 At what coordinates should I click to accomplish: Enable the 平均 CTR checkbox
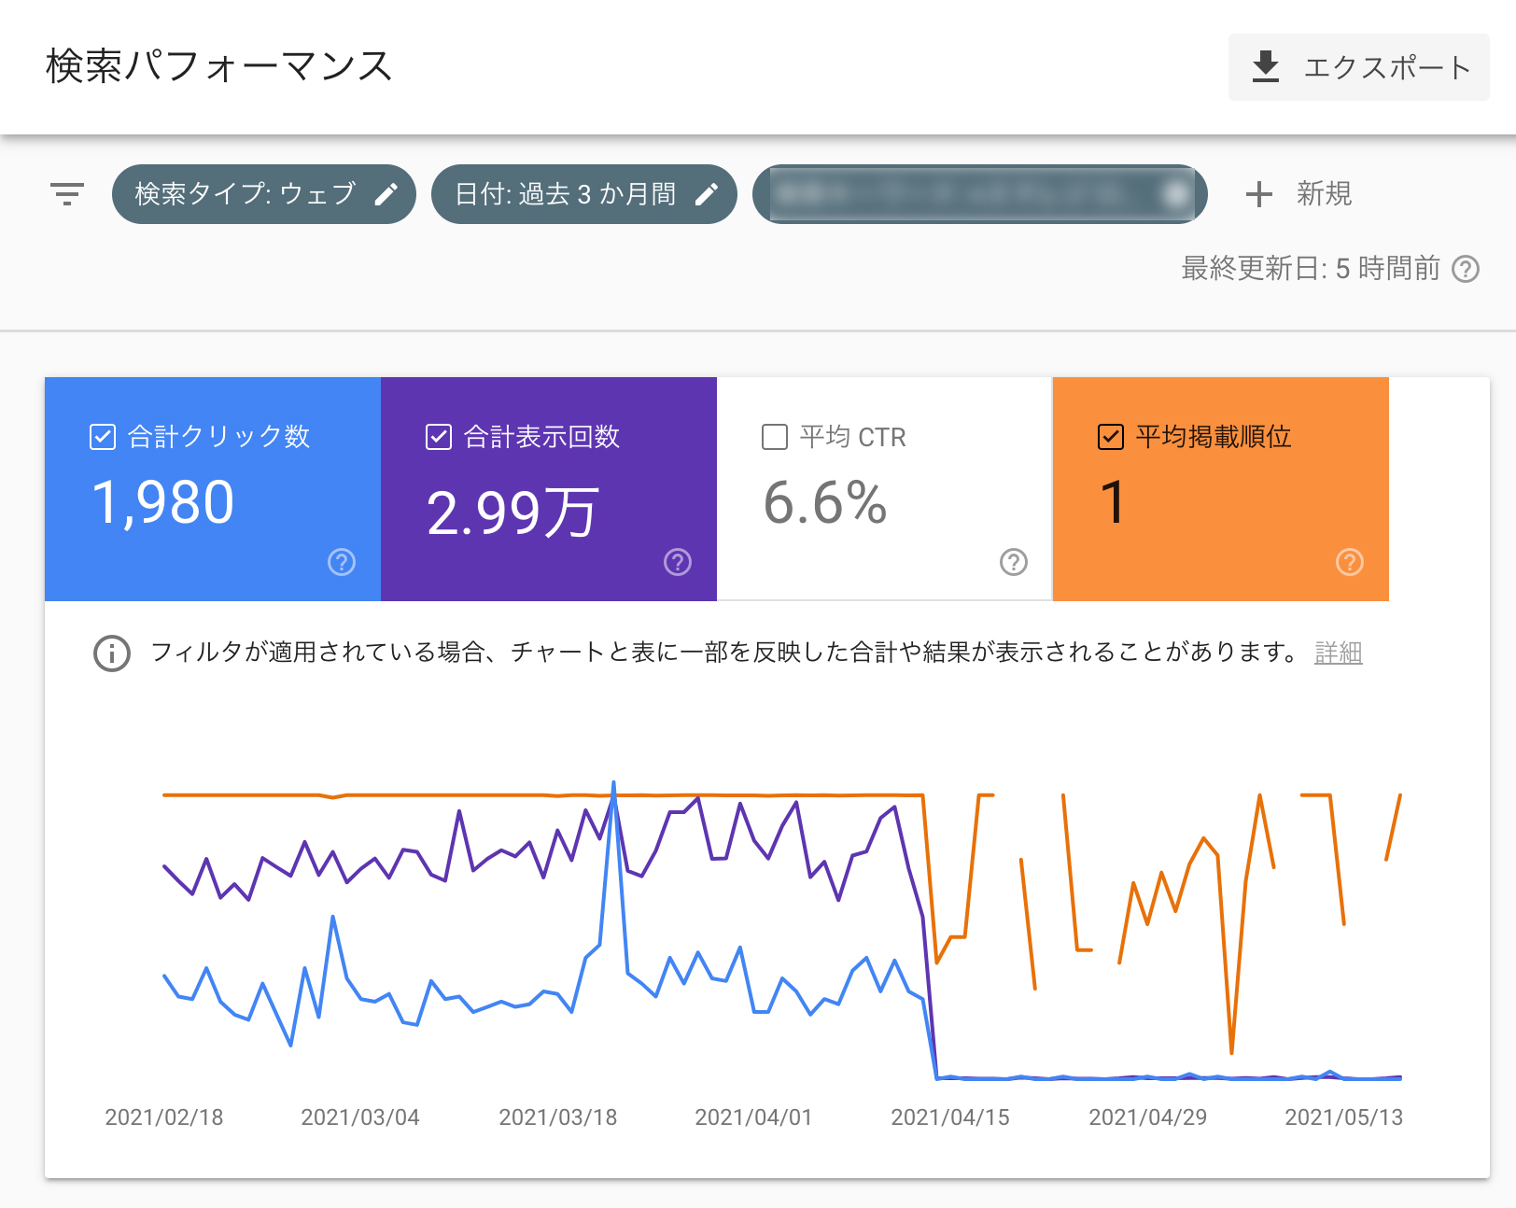[x=775, y=437]
